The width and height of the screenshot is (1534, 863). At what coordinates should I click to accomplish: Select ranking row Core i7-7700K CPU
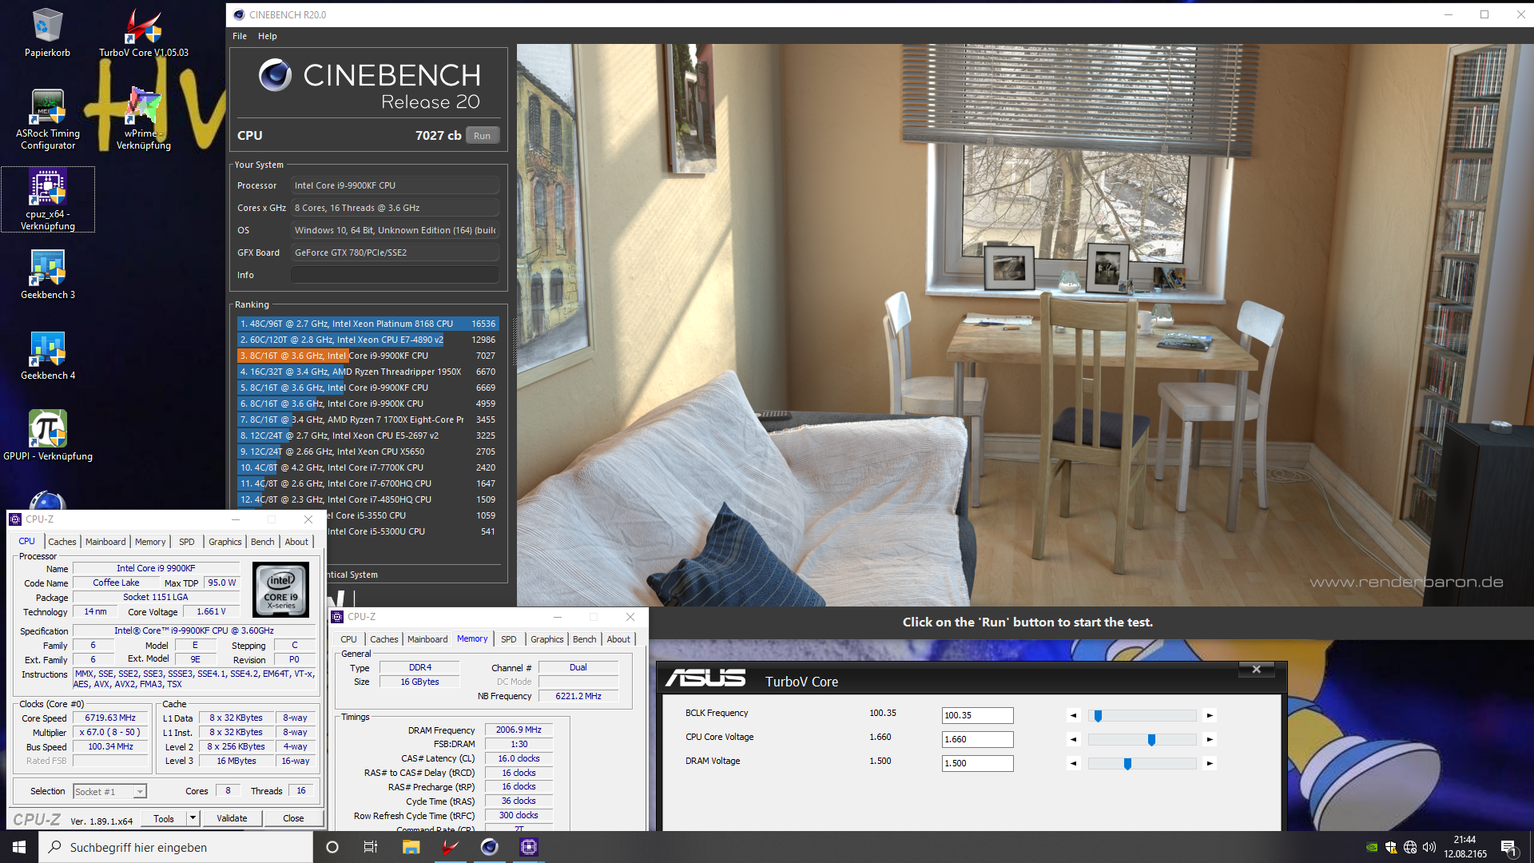click(x=368, y=467)
